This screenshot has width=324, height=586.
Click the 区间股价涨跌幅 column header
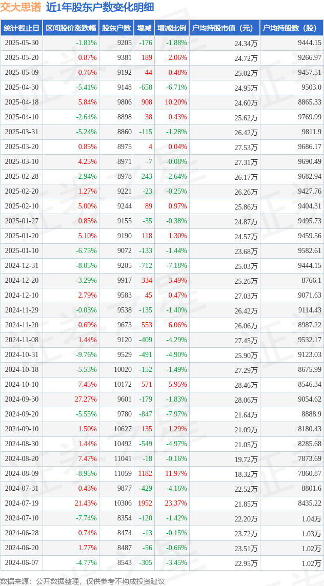[71, 28]
